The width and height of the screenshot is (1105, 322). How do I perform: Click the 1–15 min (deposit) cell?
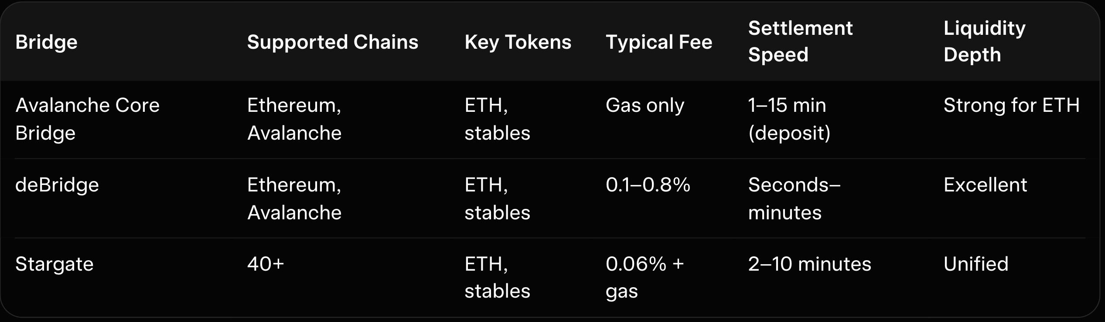coord(788,119)
